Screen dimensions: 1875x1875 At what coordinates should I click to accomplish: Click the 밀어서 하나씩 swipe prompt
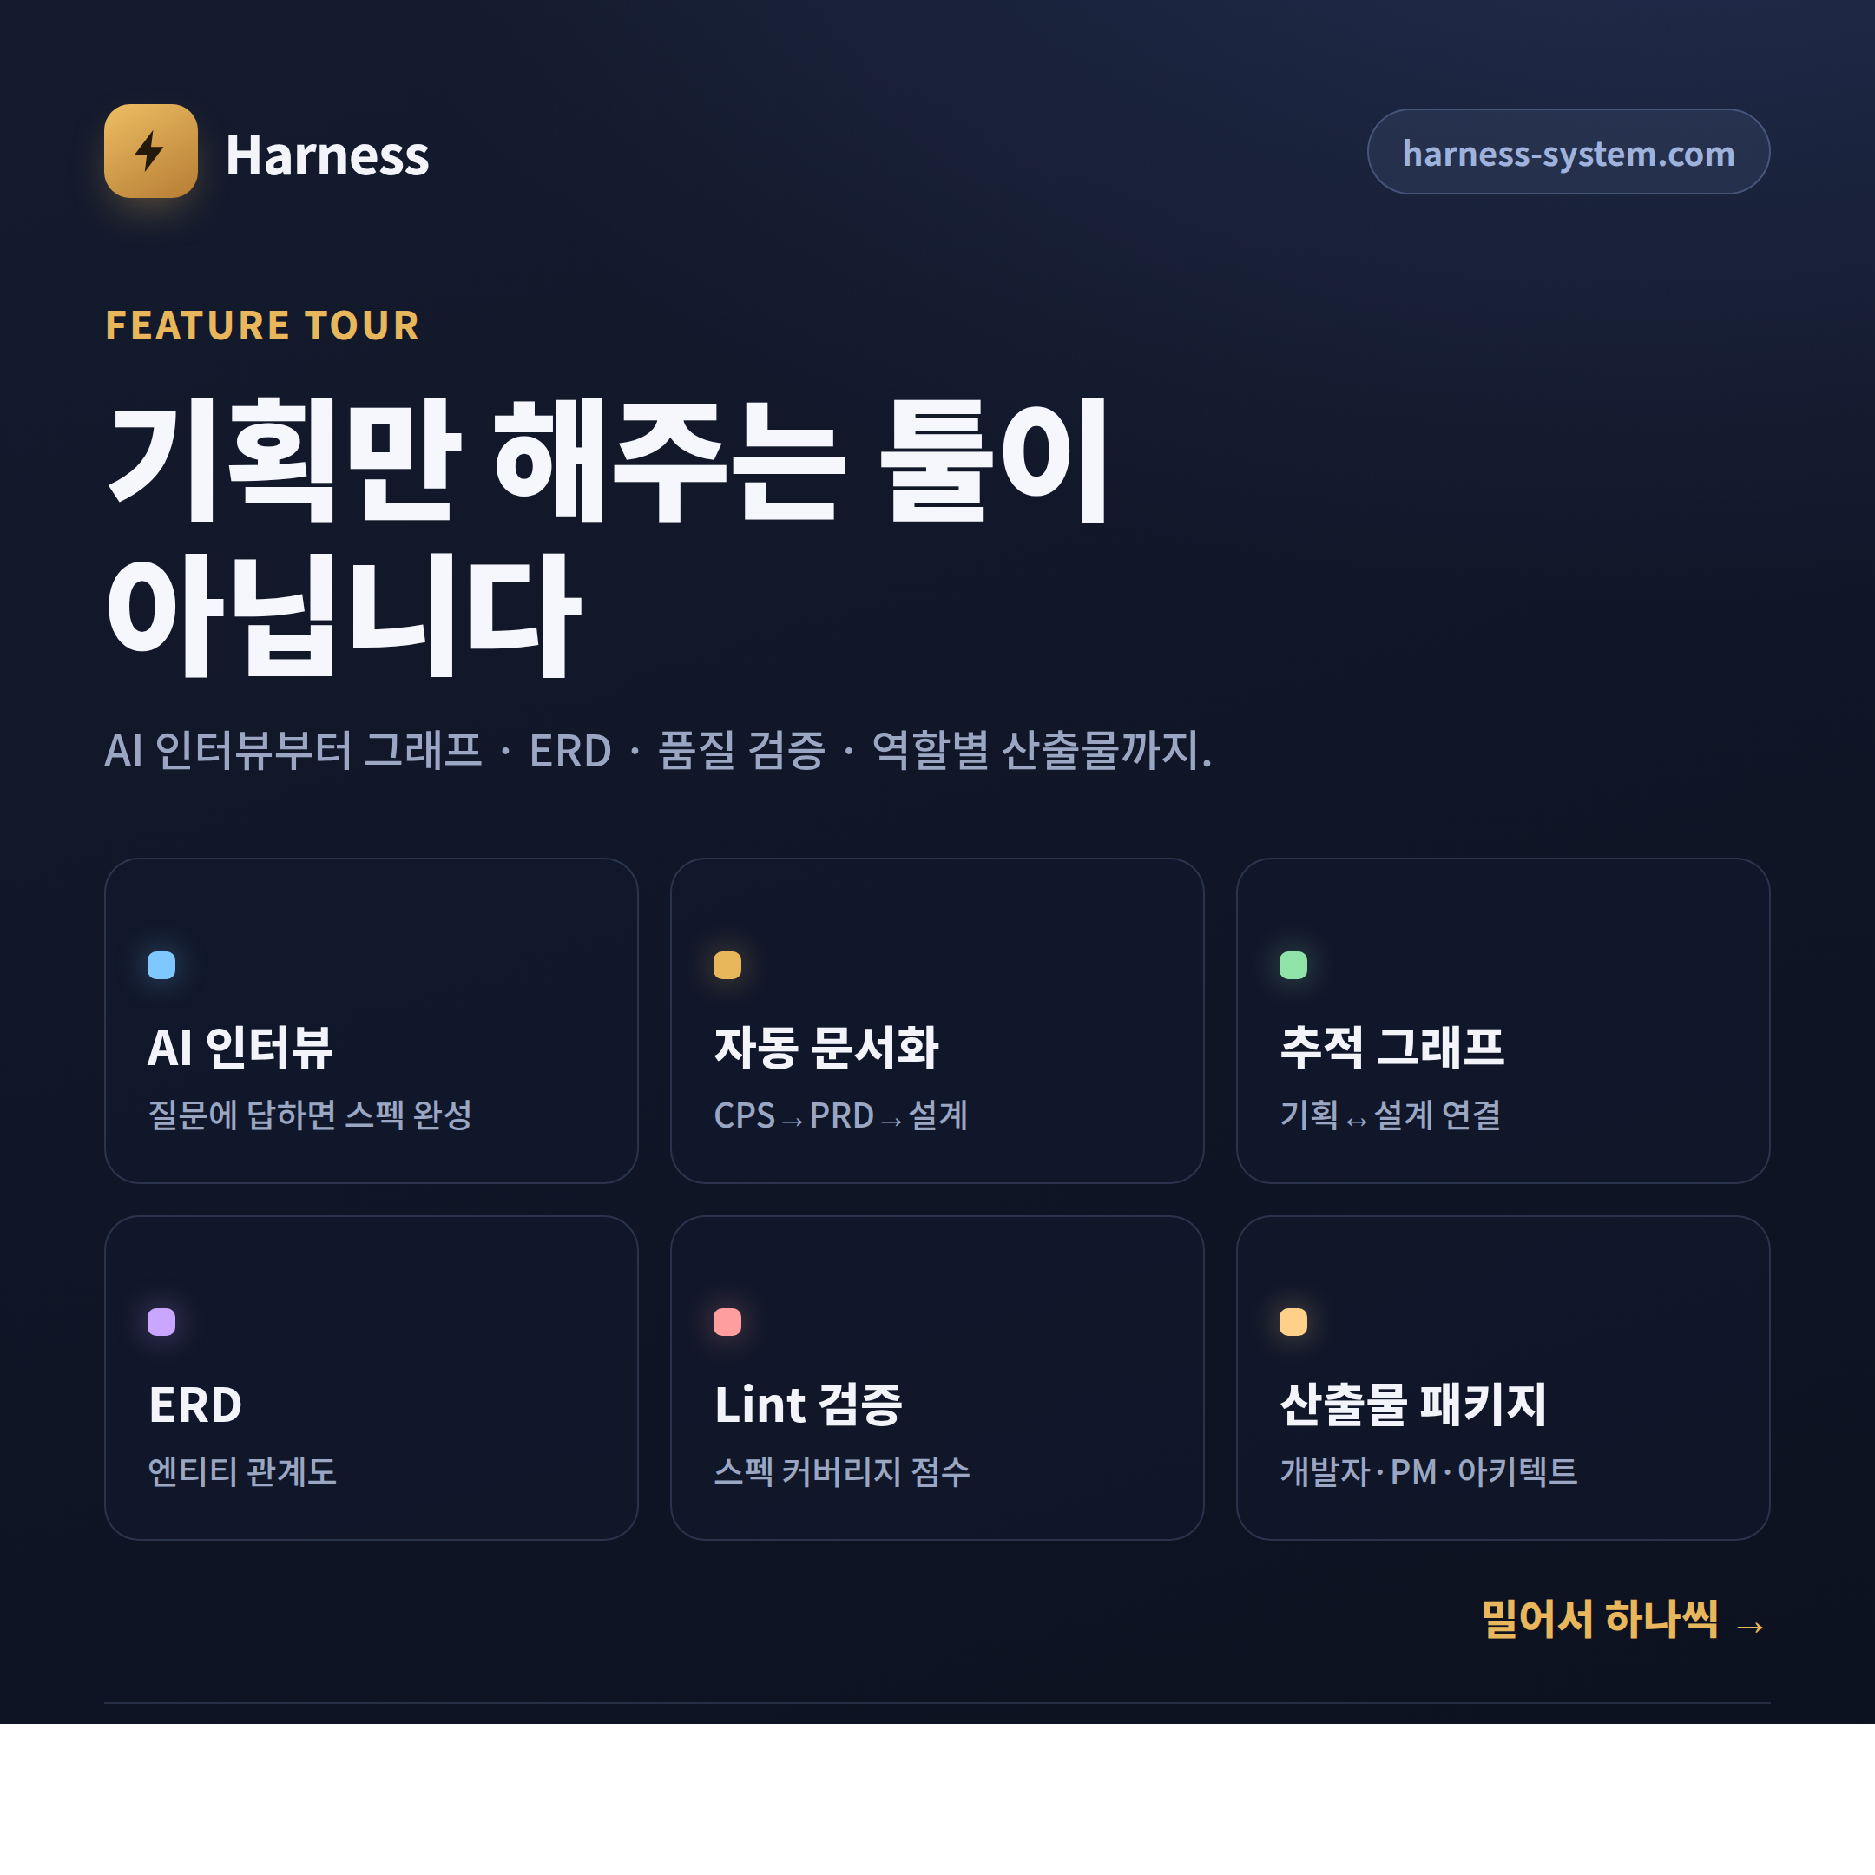click(1623, 1619)
